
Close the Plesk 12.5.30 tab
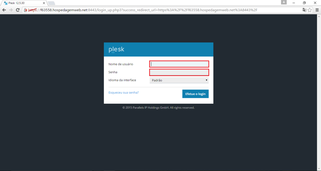click(x=43, y=3)
